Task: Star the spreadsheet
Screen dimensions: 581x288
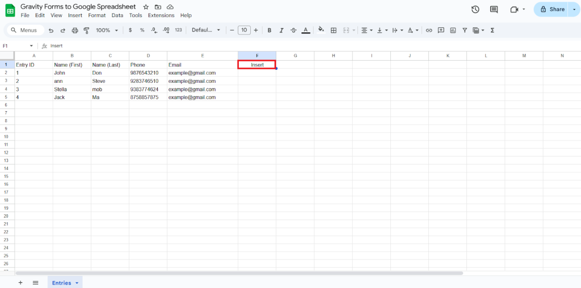Action: coord(146,7)
